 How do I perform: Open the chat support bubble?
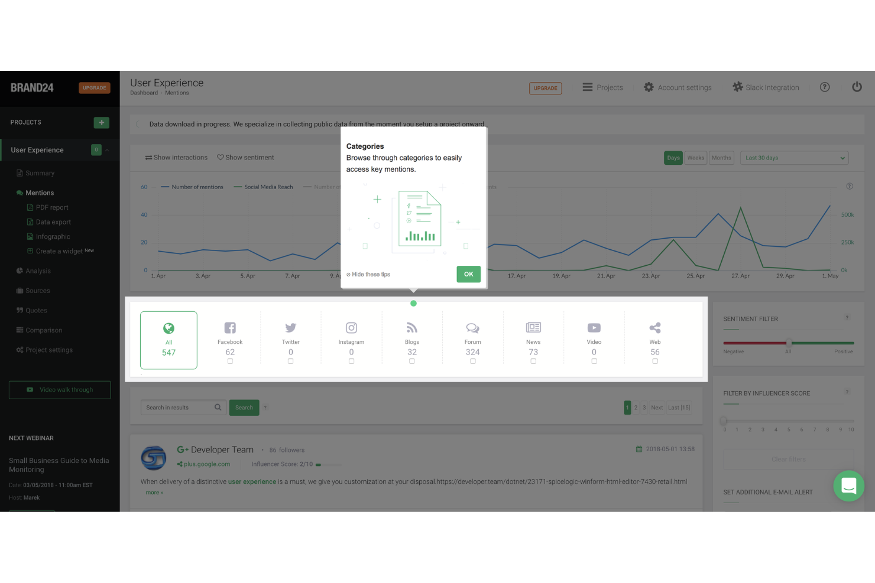tap(849, 486)
